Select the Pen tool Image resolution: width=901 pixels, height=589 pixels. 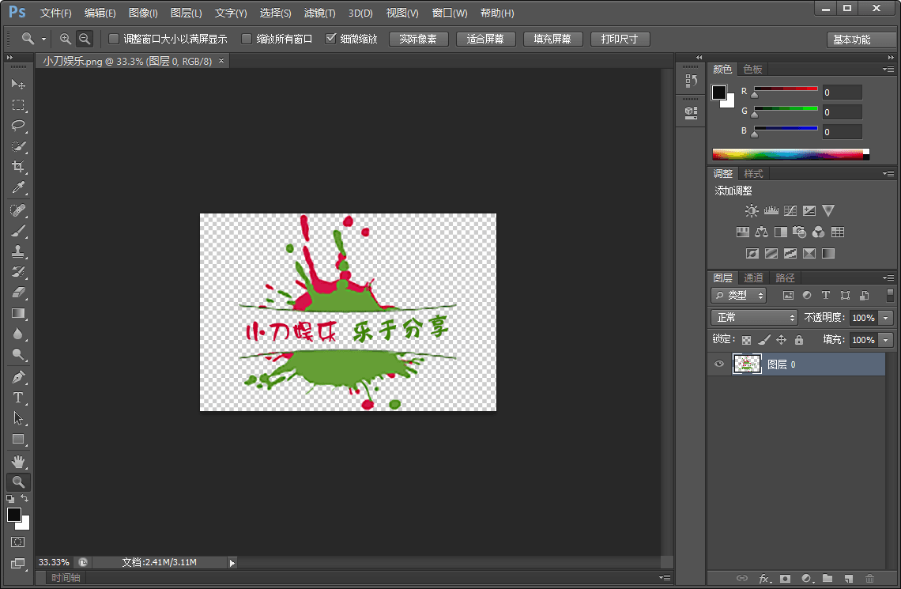click(x=18, y=377)
